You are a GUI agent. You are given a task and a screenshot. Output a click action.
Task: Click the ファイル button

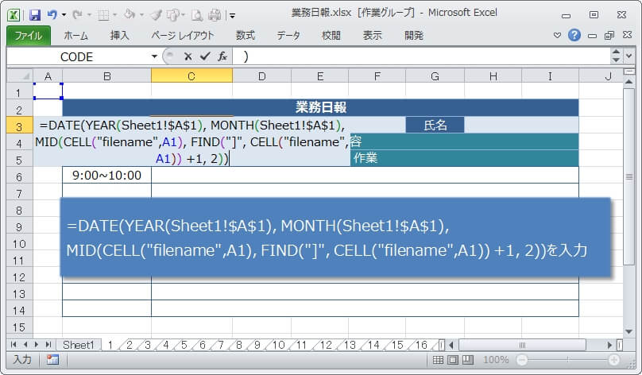click(x=29, y=35)
